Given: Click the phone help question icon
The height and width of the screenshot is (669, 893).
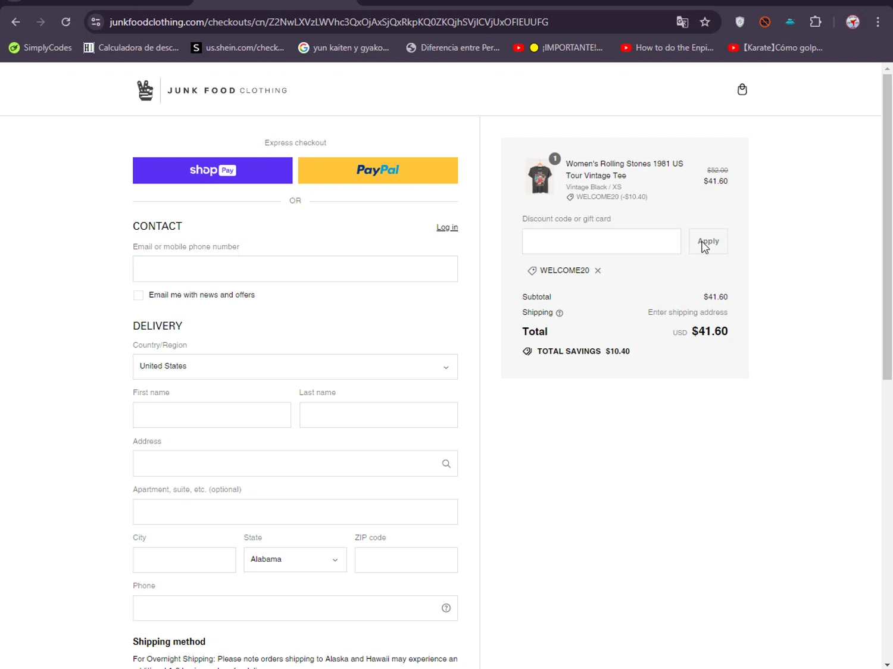Looking at the screenshot, I should tap(446, 608).
